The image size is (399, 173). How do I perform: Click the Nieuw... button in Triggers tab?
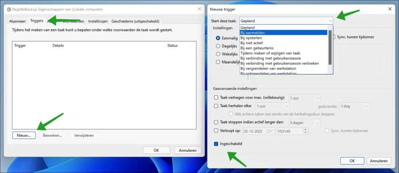(x=23, y=135)
